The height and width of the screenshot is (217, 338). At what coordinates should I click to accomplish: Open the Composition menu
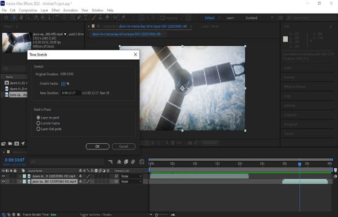pyautogui.click(x=28, y=10)
